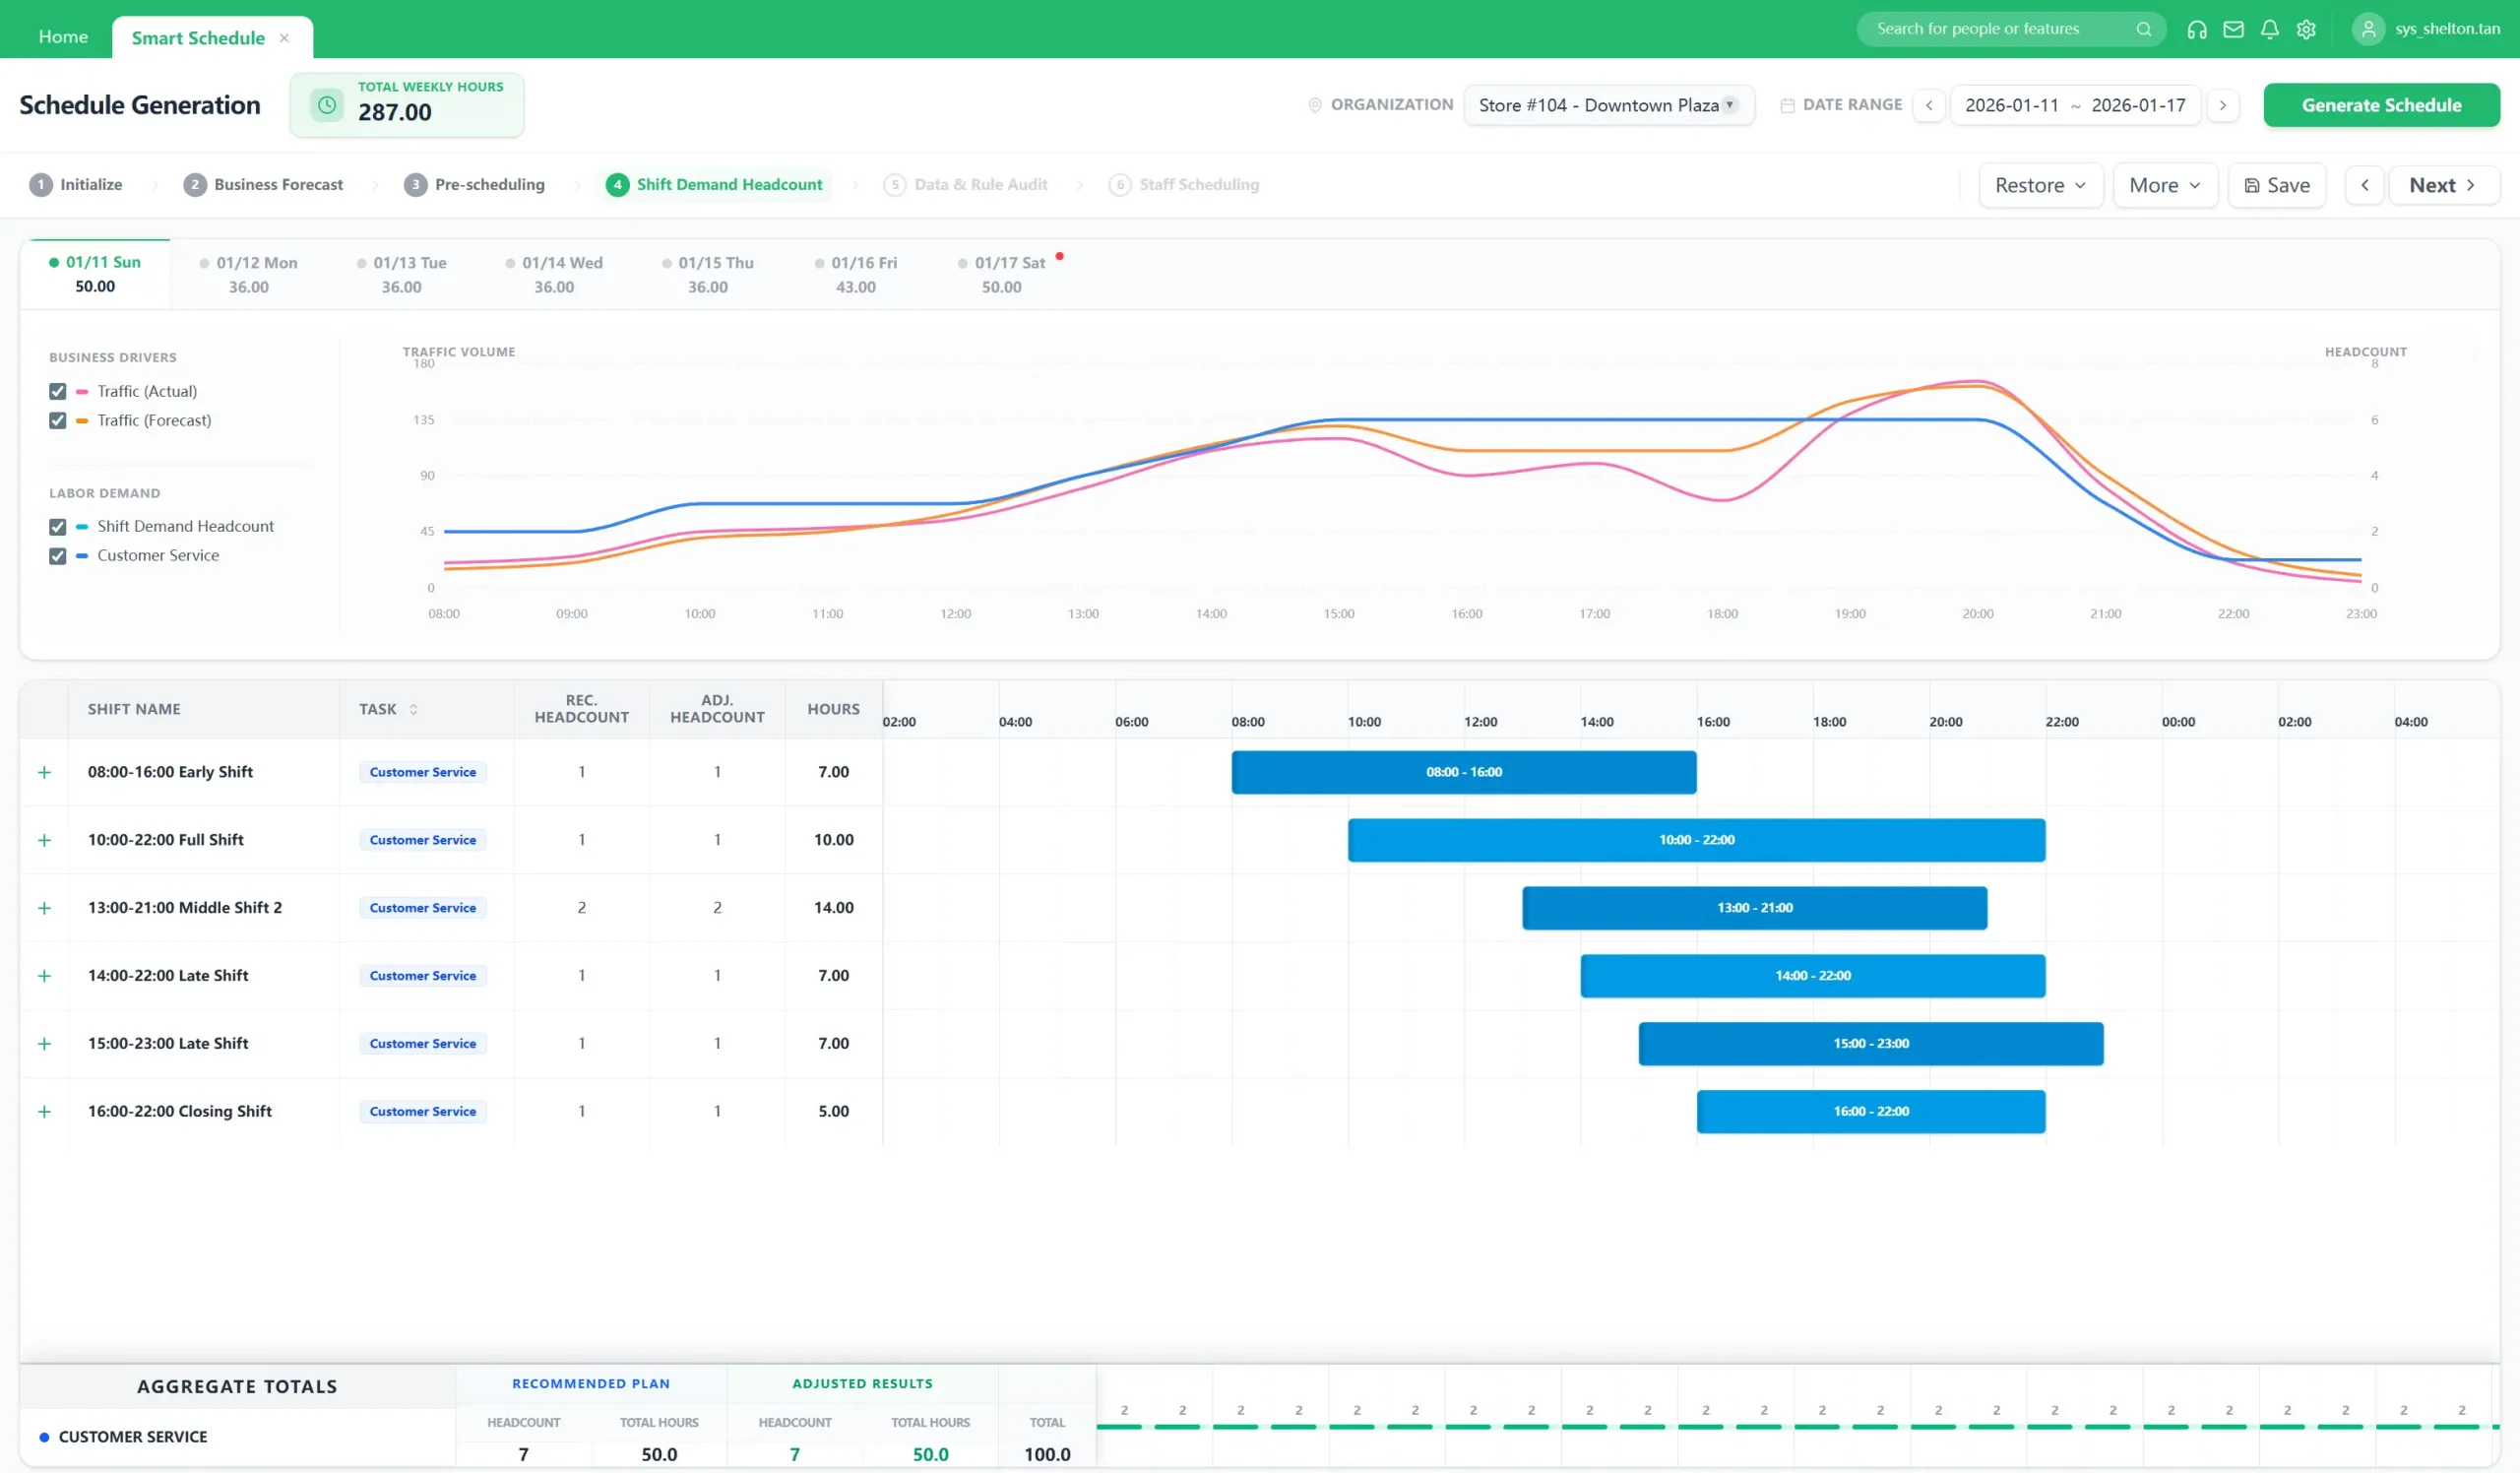This screenshot has width=2520, height=1473.
Task: Expand the 08:00-16:00 Early Shift row
Action: click(44, 772)
